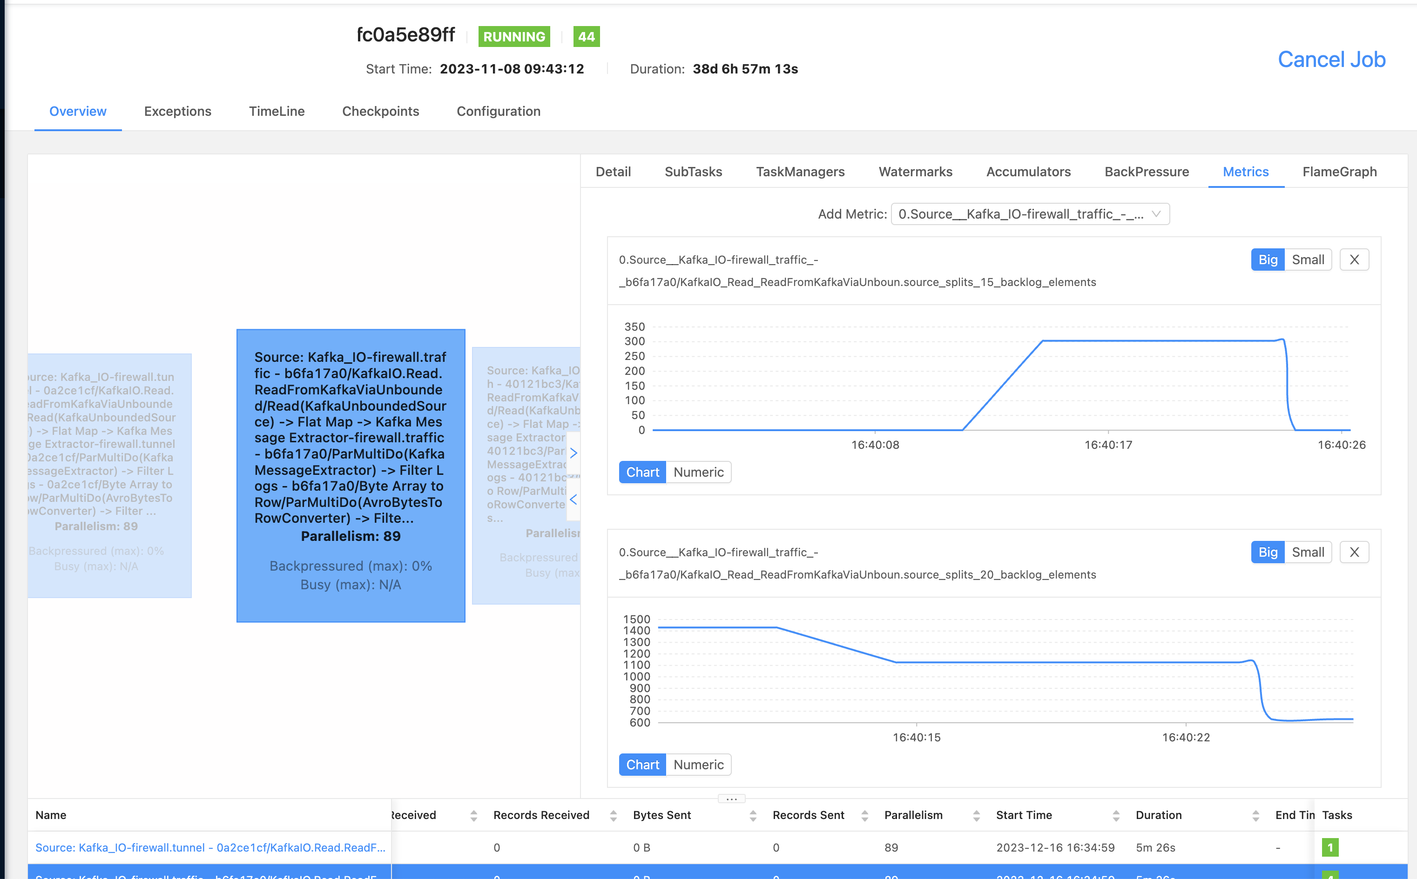Click the right chevron arrow in the job graph
The height and width of the screenshot is (879, 1417).
pyautogui.click(x=574, y=453)
